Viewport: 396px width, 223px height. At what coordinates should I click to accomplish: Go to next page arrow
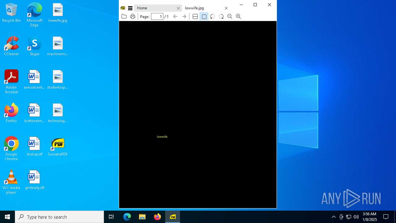(x=184, y=16)
